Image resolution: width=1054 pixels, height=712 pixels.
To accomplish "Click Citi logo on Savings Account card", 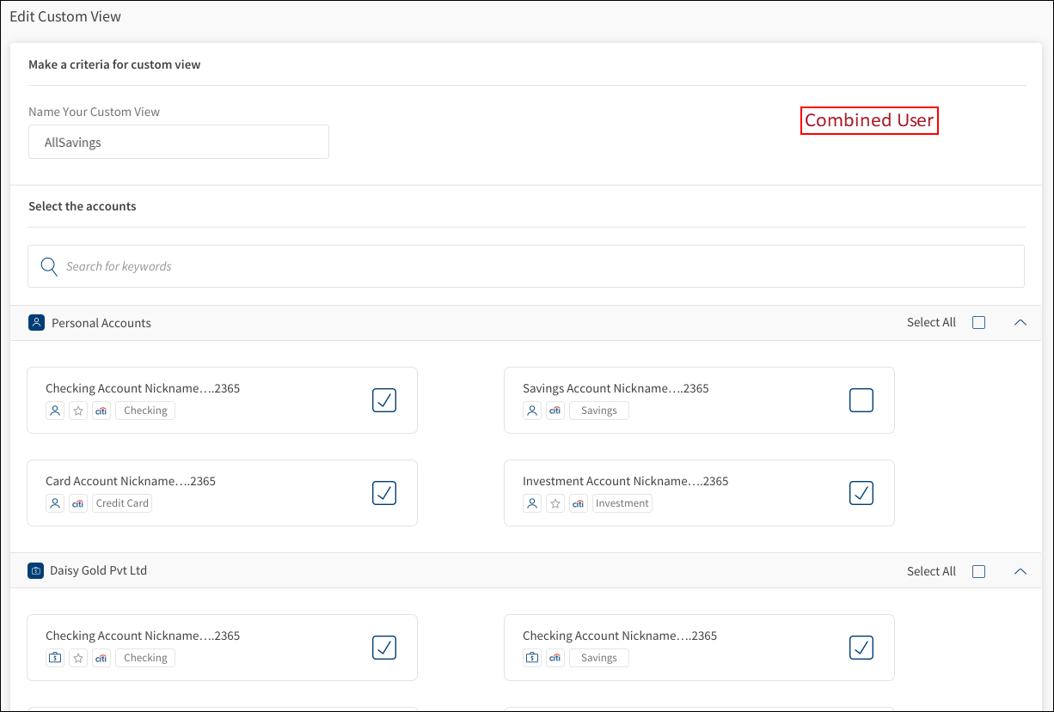I will (555, 411).
